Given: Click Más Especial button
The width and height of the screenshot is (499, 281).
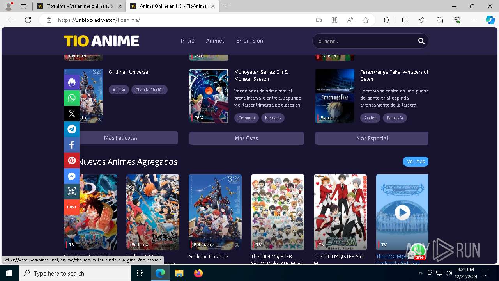Looking at the screenshot, I should click(x=372, y=138).
